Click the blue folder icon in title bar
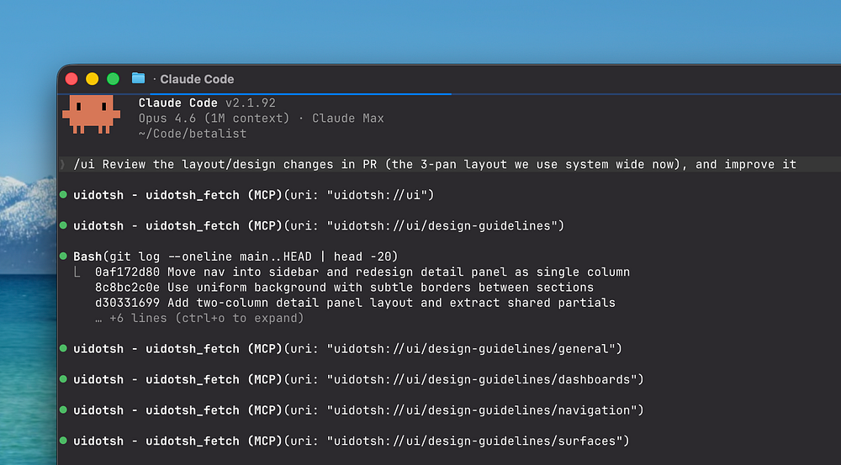841x465 pixels. pyautogui.click(x=139, y=78)
